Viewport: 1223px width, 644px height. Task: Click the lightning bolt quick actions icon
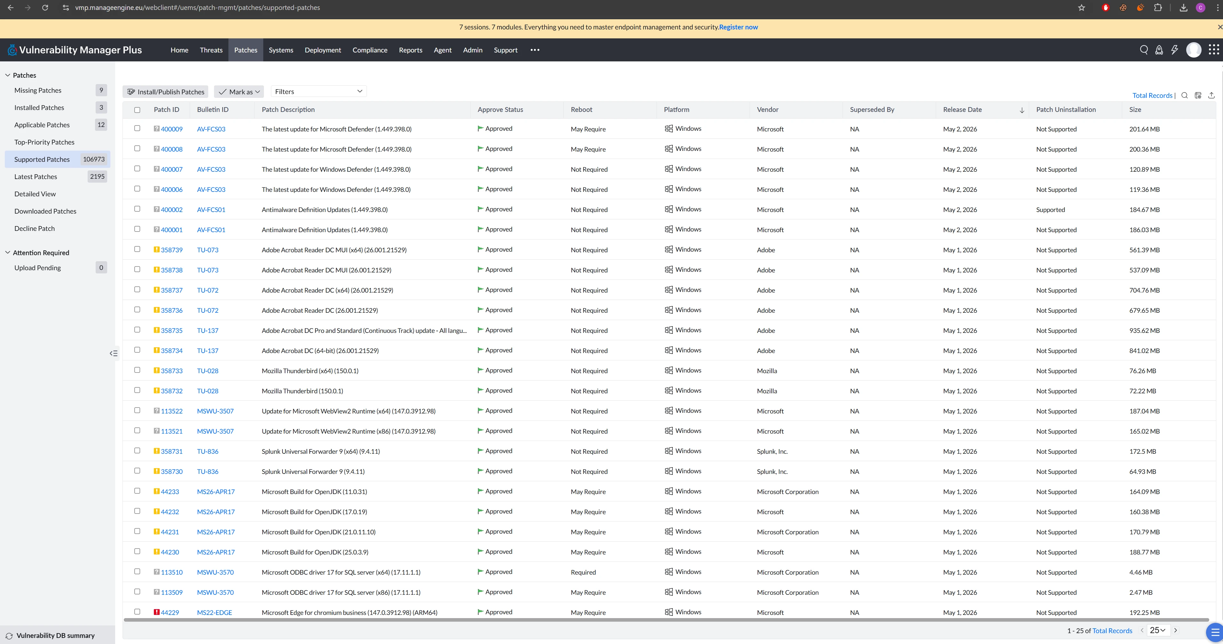[1175, 50]
